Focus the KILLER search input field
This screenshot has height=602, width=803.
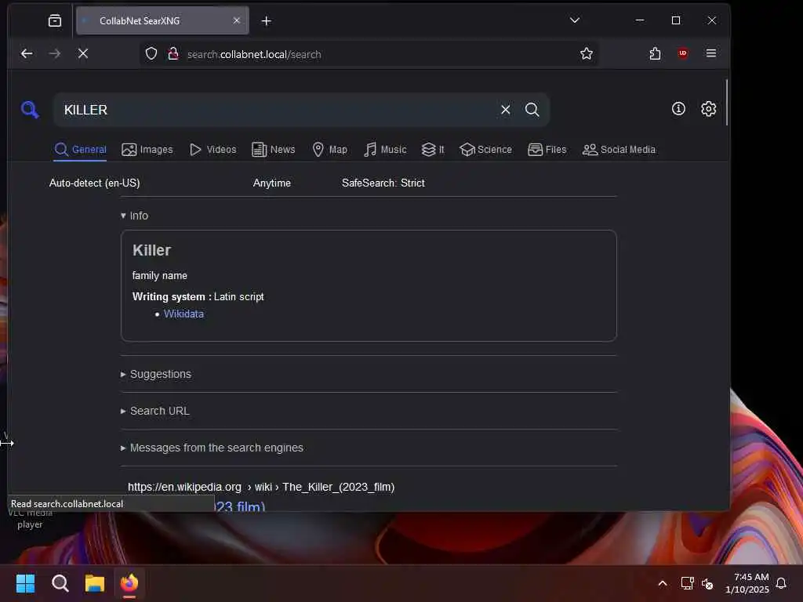277,110
